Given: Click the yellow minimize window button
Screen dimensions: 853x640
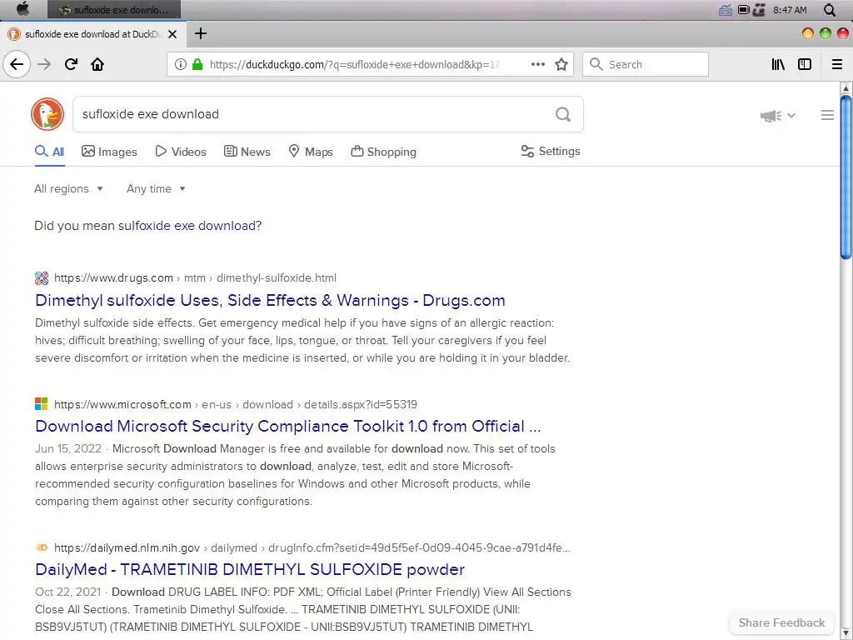Looking at the screenshot, I should [x=808, y=33].
